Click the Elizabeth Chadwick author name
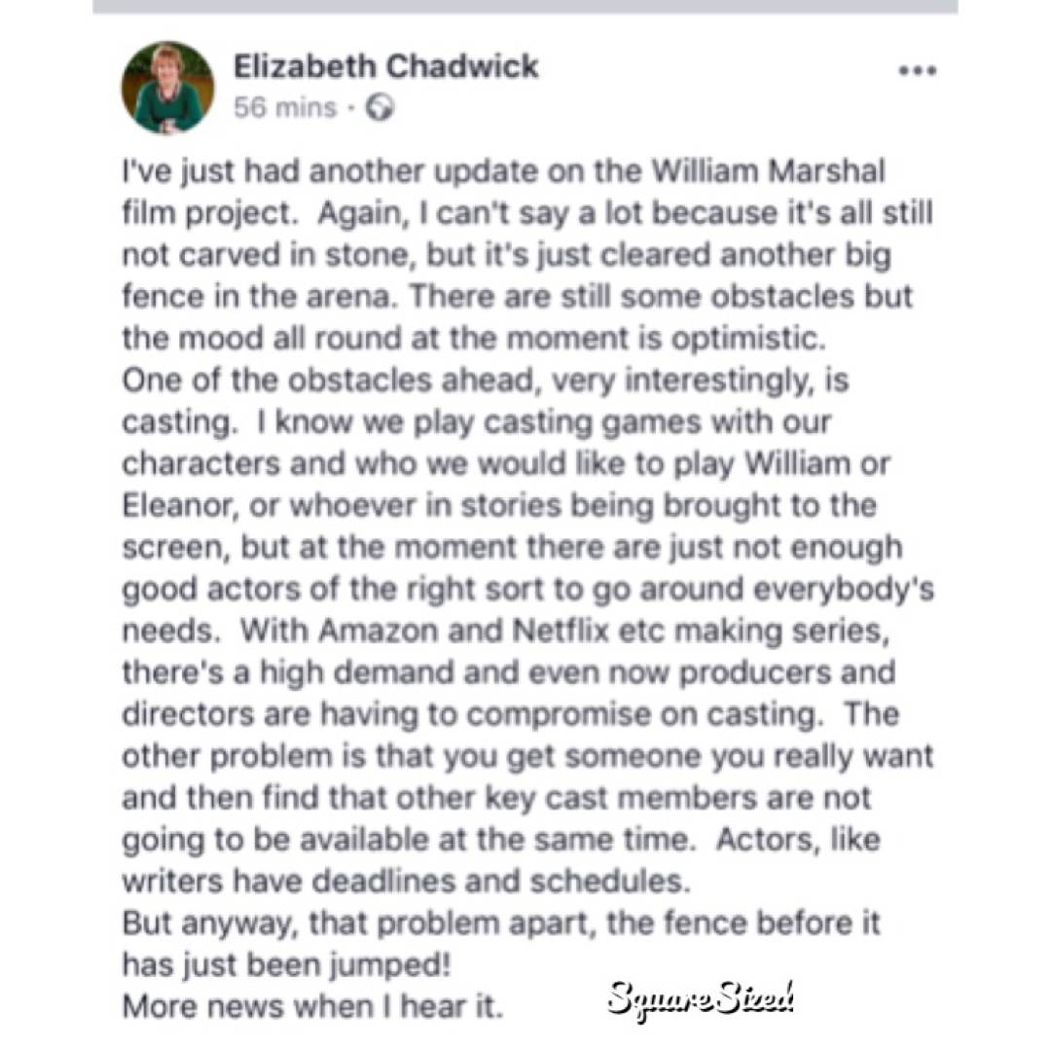This screenshot has width=1051, height=1051. pyautogui.click(x=385, y=66)
